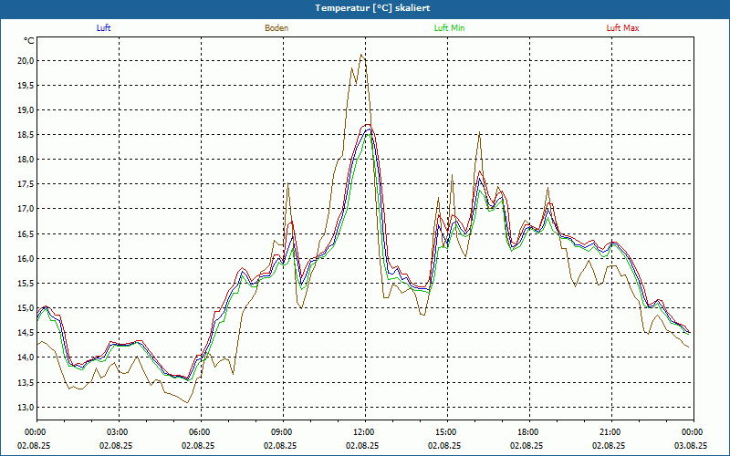Click the 16,5 y-axis value
The image size is (730, 456).
click(x=26, y=233)
